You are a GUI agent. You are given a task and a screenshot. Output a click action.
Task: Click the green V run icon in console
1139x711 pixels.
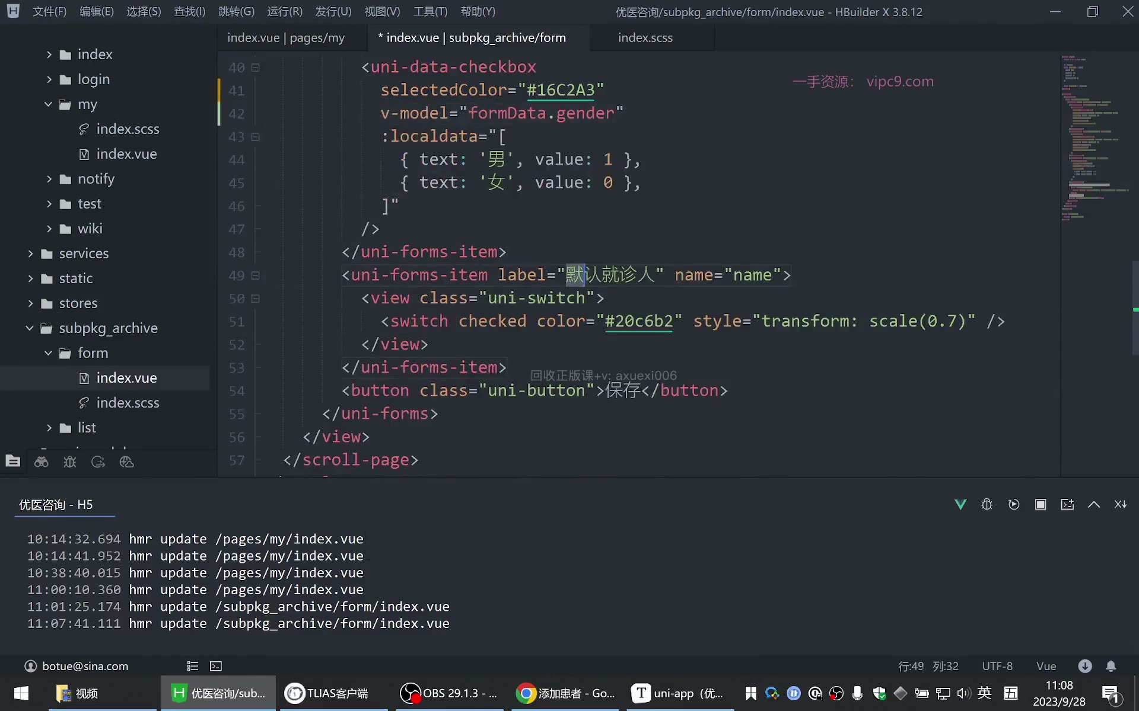pyautogui.click(x=960, y=504)
